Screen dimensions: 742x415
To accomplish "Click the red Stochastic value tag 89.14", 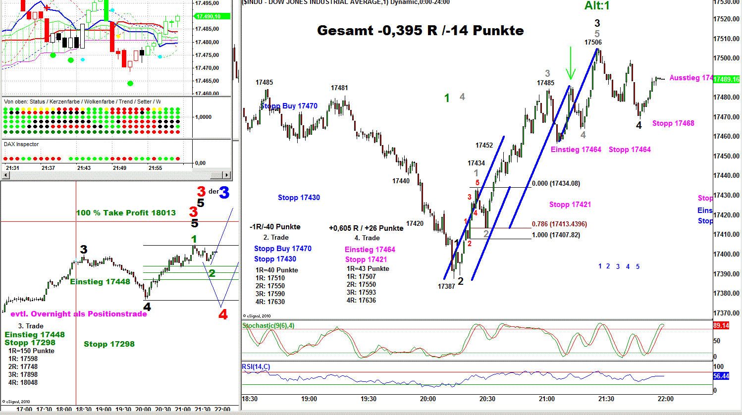I will tap(721, 325).
